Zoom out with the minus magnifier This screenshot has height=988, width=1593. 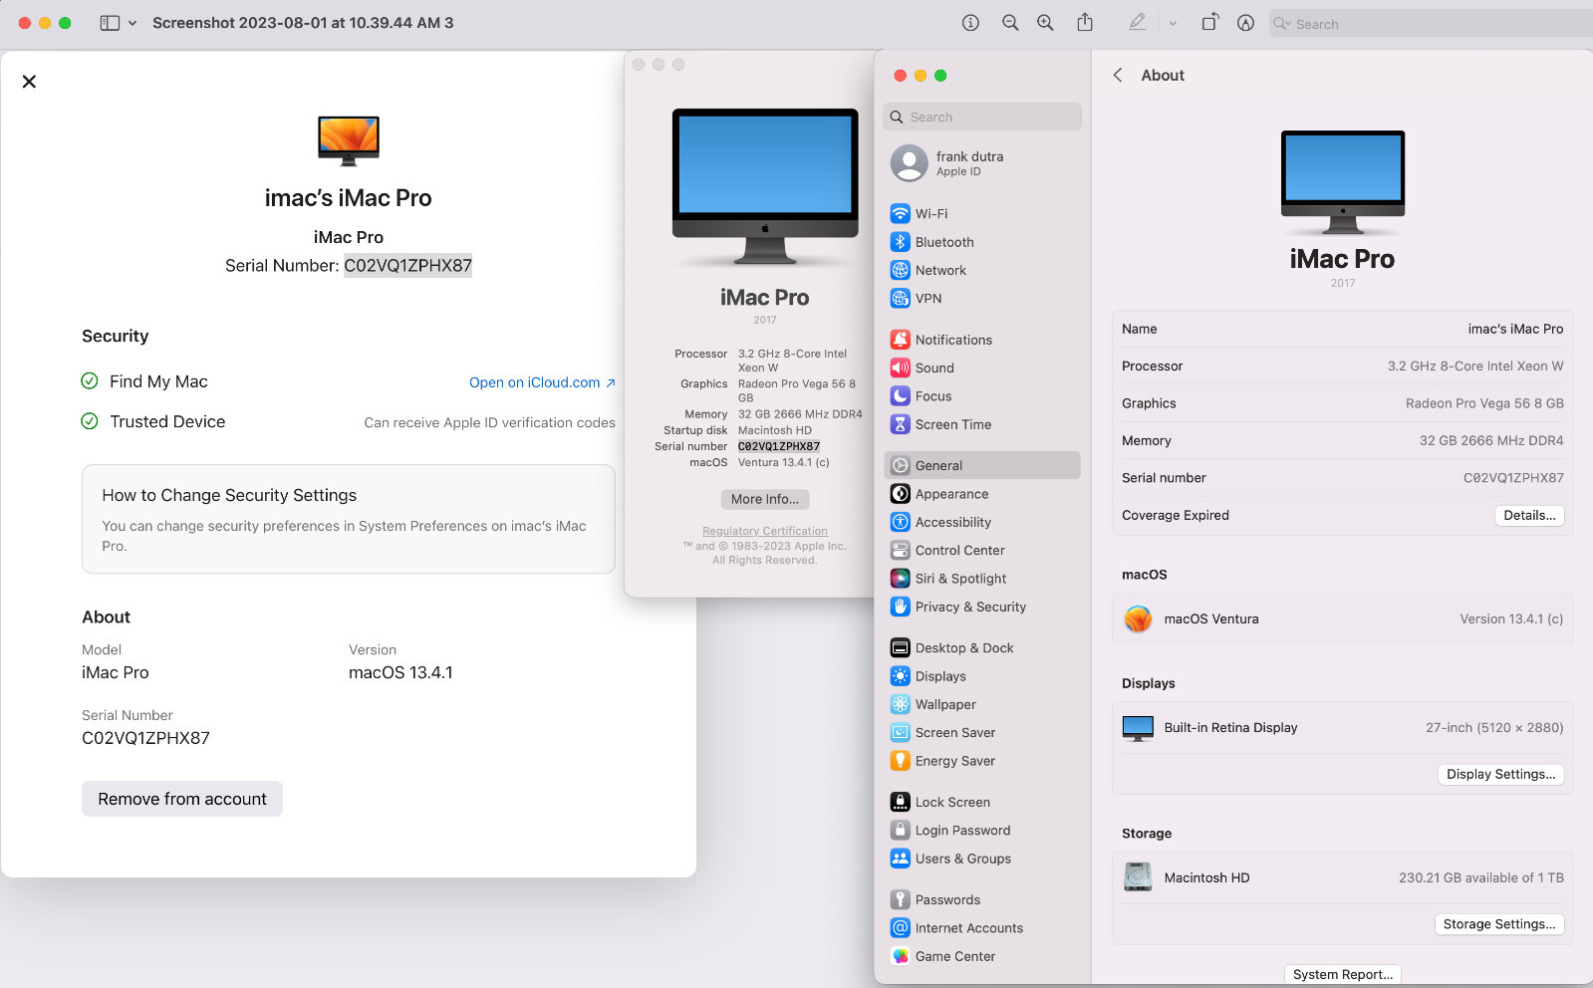(1010, 23)
